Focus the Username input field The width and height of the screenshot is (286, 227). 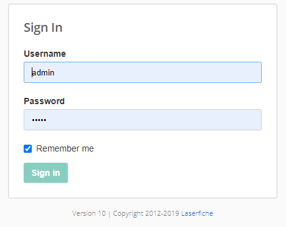[x=143, y=72]
